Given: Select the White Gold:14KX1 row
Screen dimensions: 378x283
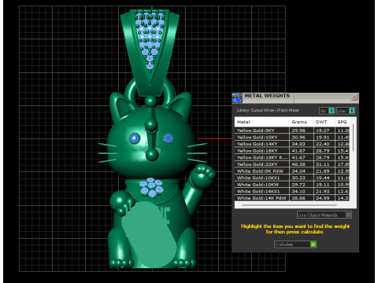Looking at the screenshot, I should click(x=292, y=192).
